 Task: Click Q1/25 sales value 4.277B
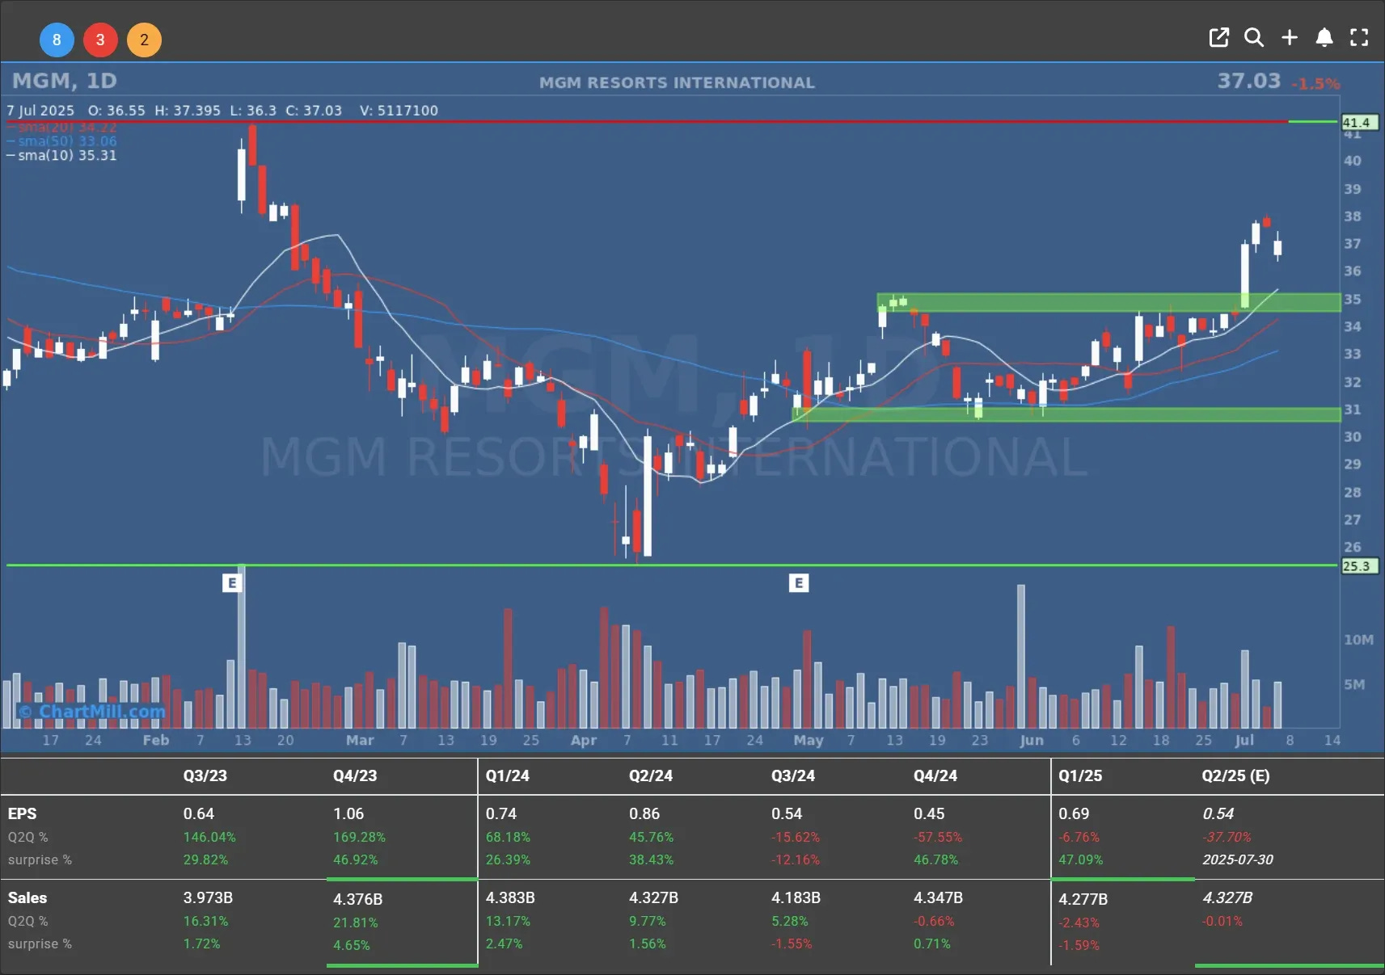(1083, 898)
